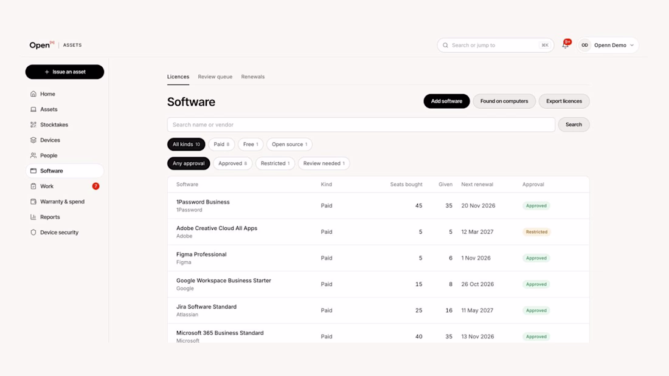This screenshot has width=669, height=376.
Task: Click the Warranty & spend icon
Action: tap(33, 201)
